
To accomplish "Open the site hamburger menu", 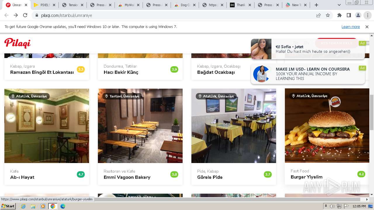I will 368,43.
